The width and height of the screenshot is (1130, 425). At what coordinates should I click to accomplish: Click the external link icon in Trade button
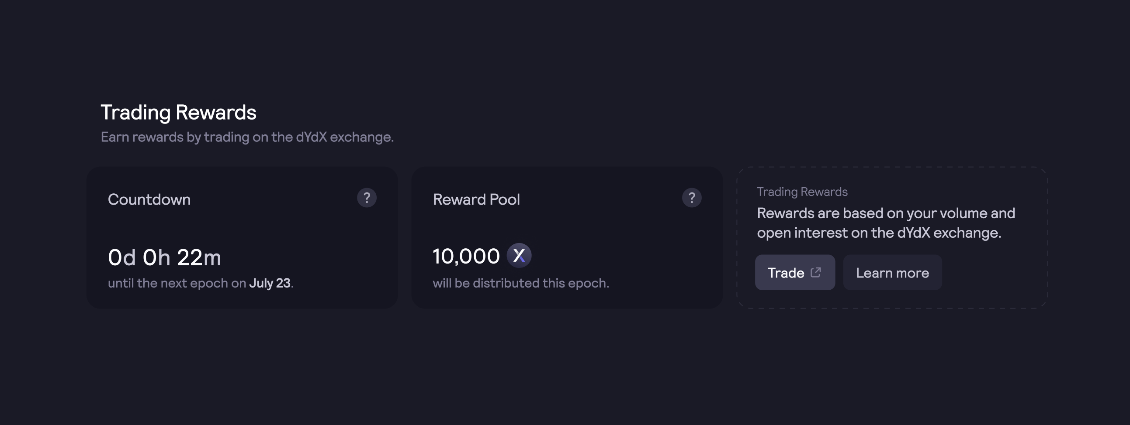pyautogui.click(x=815, y=273)
